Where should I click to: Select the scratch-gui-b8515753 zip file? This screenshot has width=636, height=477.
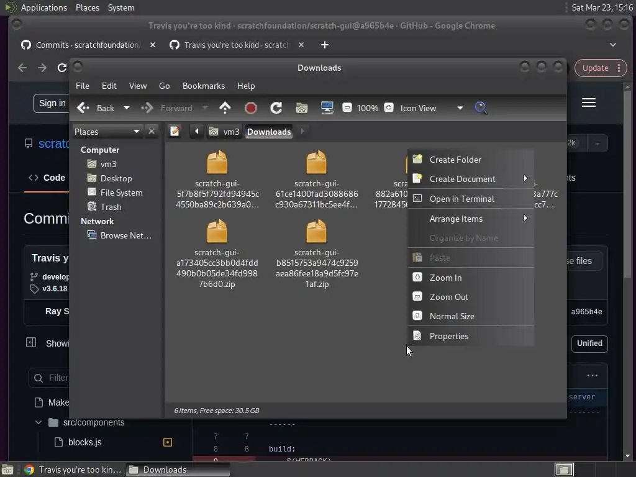pyautogui.click(x=317, y=254)
